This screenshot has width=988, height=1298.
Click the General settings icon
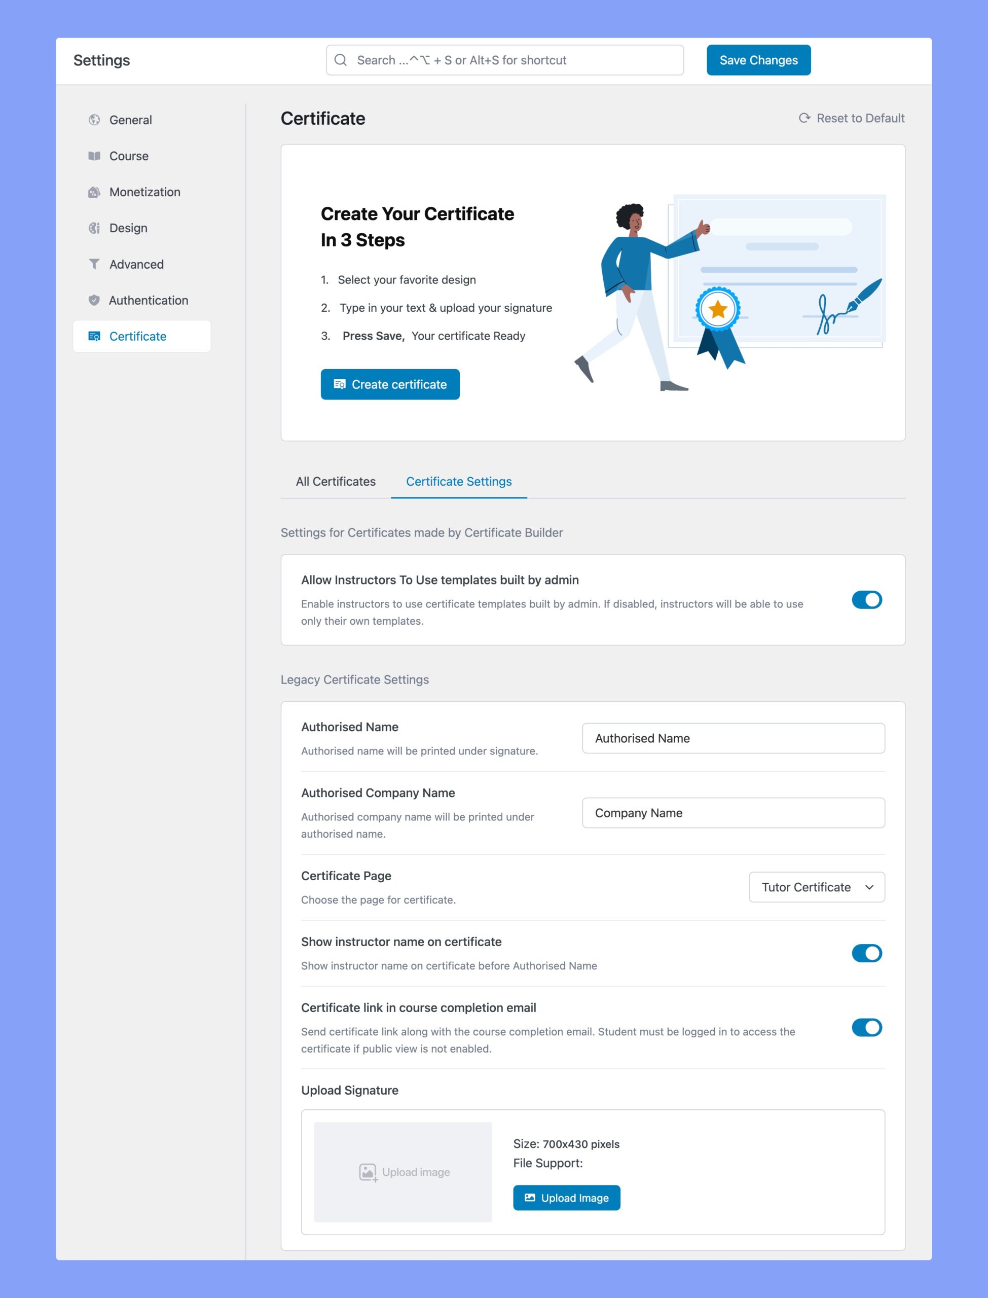[x=94, y=119]
